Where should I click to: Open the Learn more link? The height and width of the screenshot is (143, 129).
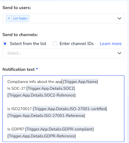[x=111, y=43]
